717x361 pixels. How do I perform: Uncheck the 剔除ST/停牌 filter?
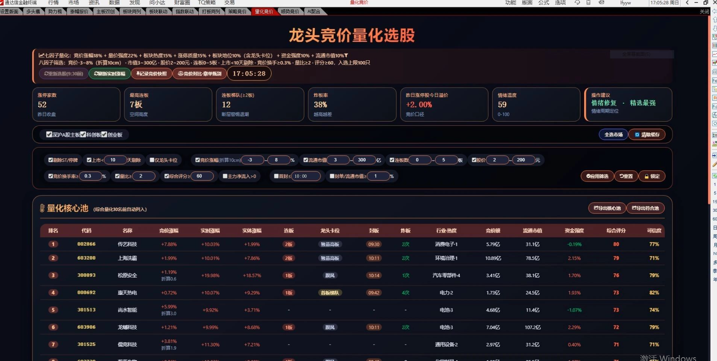[x=50, y=160]
